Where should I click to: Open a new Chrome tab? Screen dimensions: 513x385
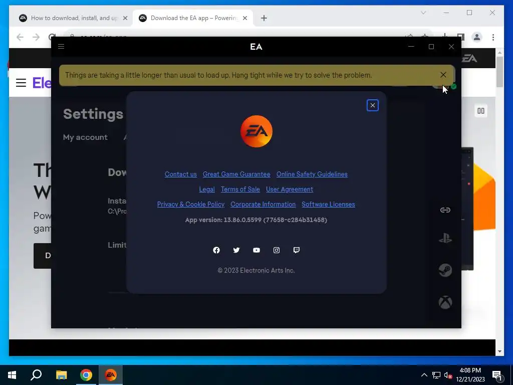(x=264, y=18)
